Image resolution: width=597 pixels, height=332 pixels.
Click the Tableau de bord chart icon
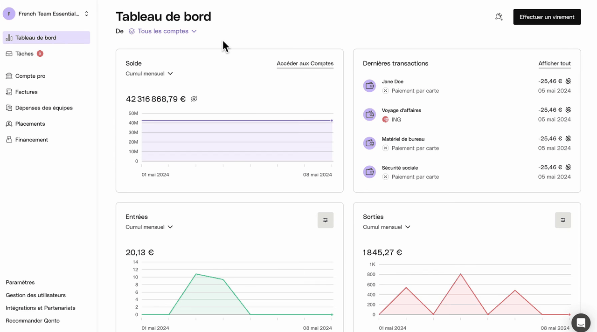point(9,38)
